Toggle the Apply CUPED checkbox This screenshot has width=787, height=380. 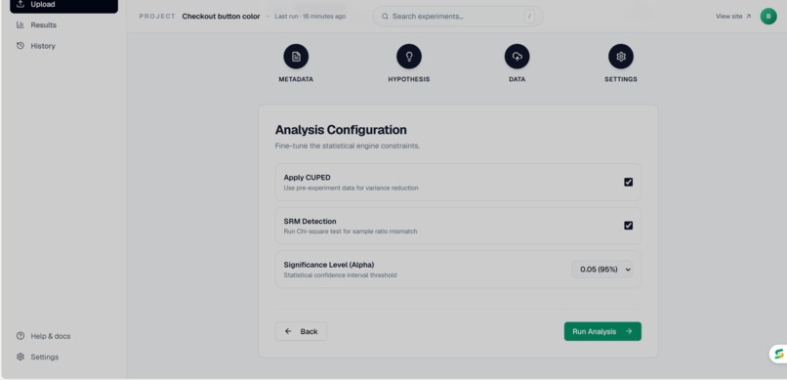pyautogui.click(x=629, y=182)
